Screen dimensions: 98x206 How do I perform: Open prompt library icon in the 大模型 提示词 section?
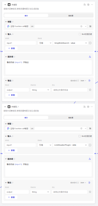point(90,57)
